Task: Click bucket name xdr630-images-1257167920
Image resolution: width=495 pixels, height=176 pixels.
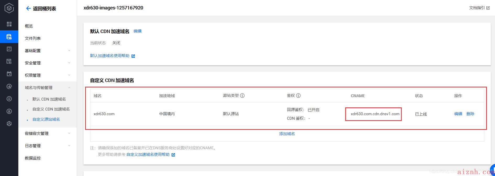Action: (113, 8)
